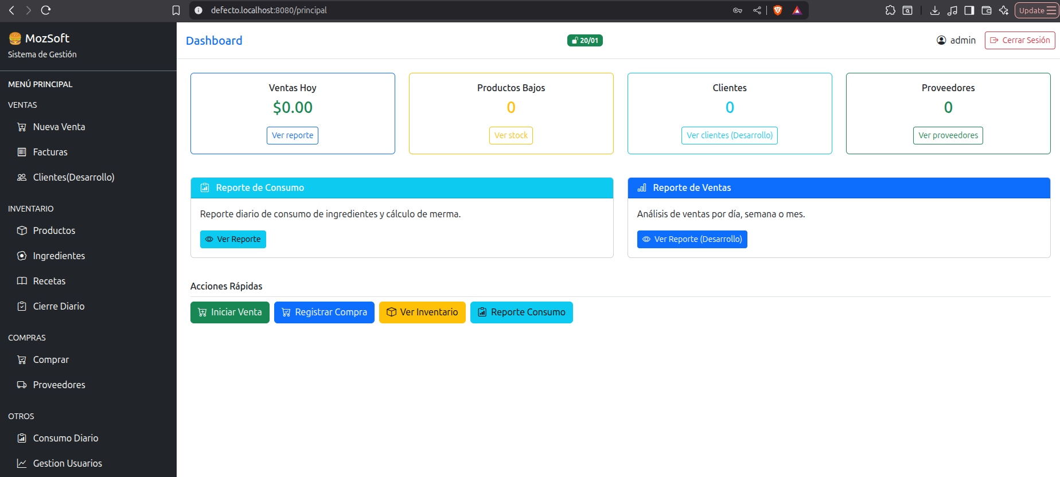Click the address bar URL field
This screenshot has width=1060, height=477.
459,10
